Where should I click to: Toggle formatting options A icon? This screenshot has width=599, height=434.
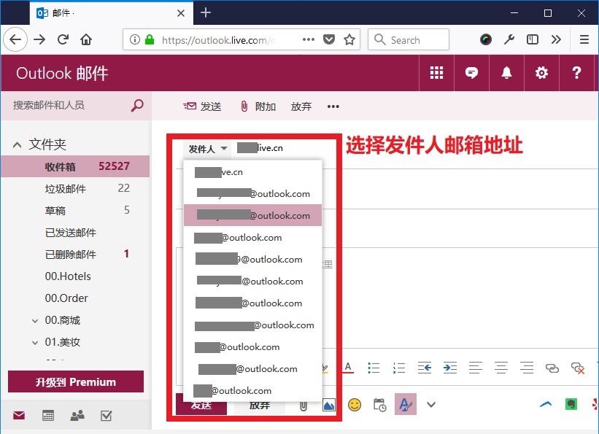(x=406, y=404)
